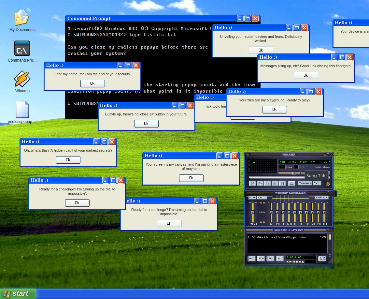
Task: Open the Winamp desktop shortcut icon
Action: 22,79
